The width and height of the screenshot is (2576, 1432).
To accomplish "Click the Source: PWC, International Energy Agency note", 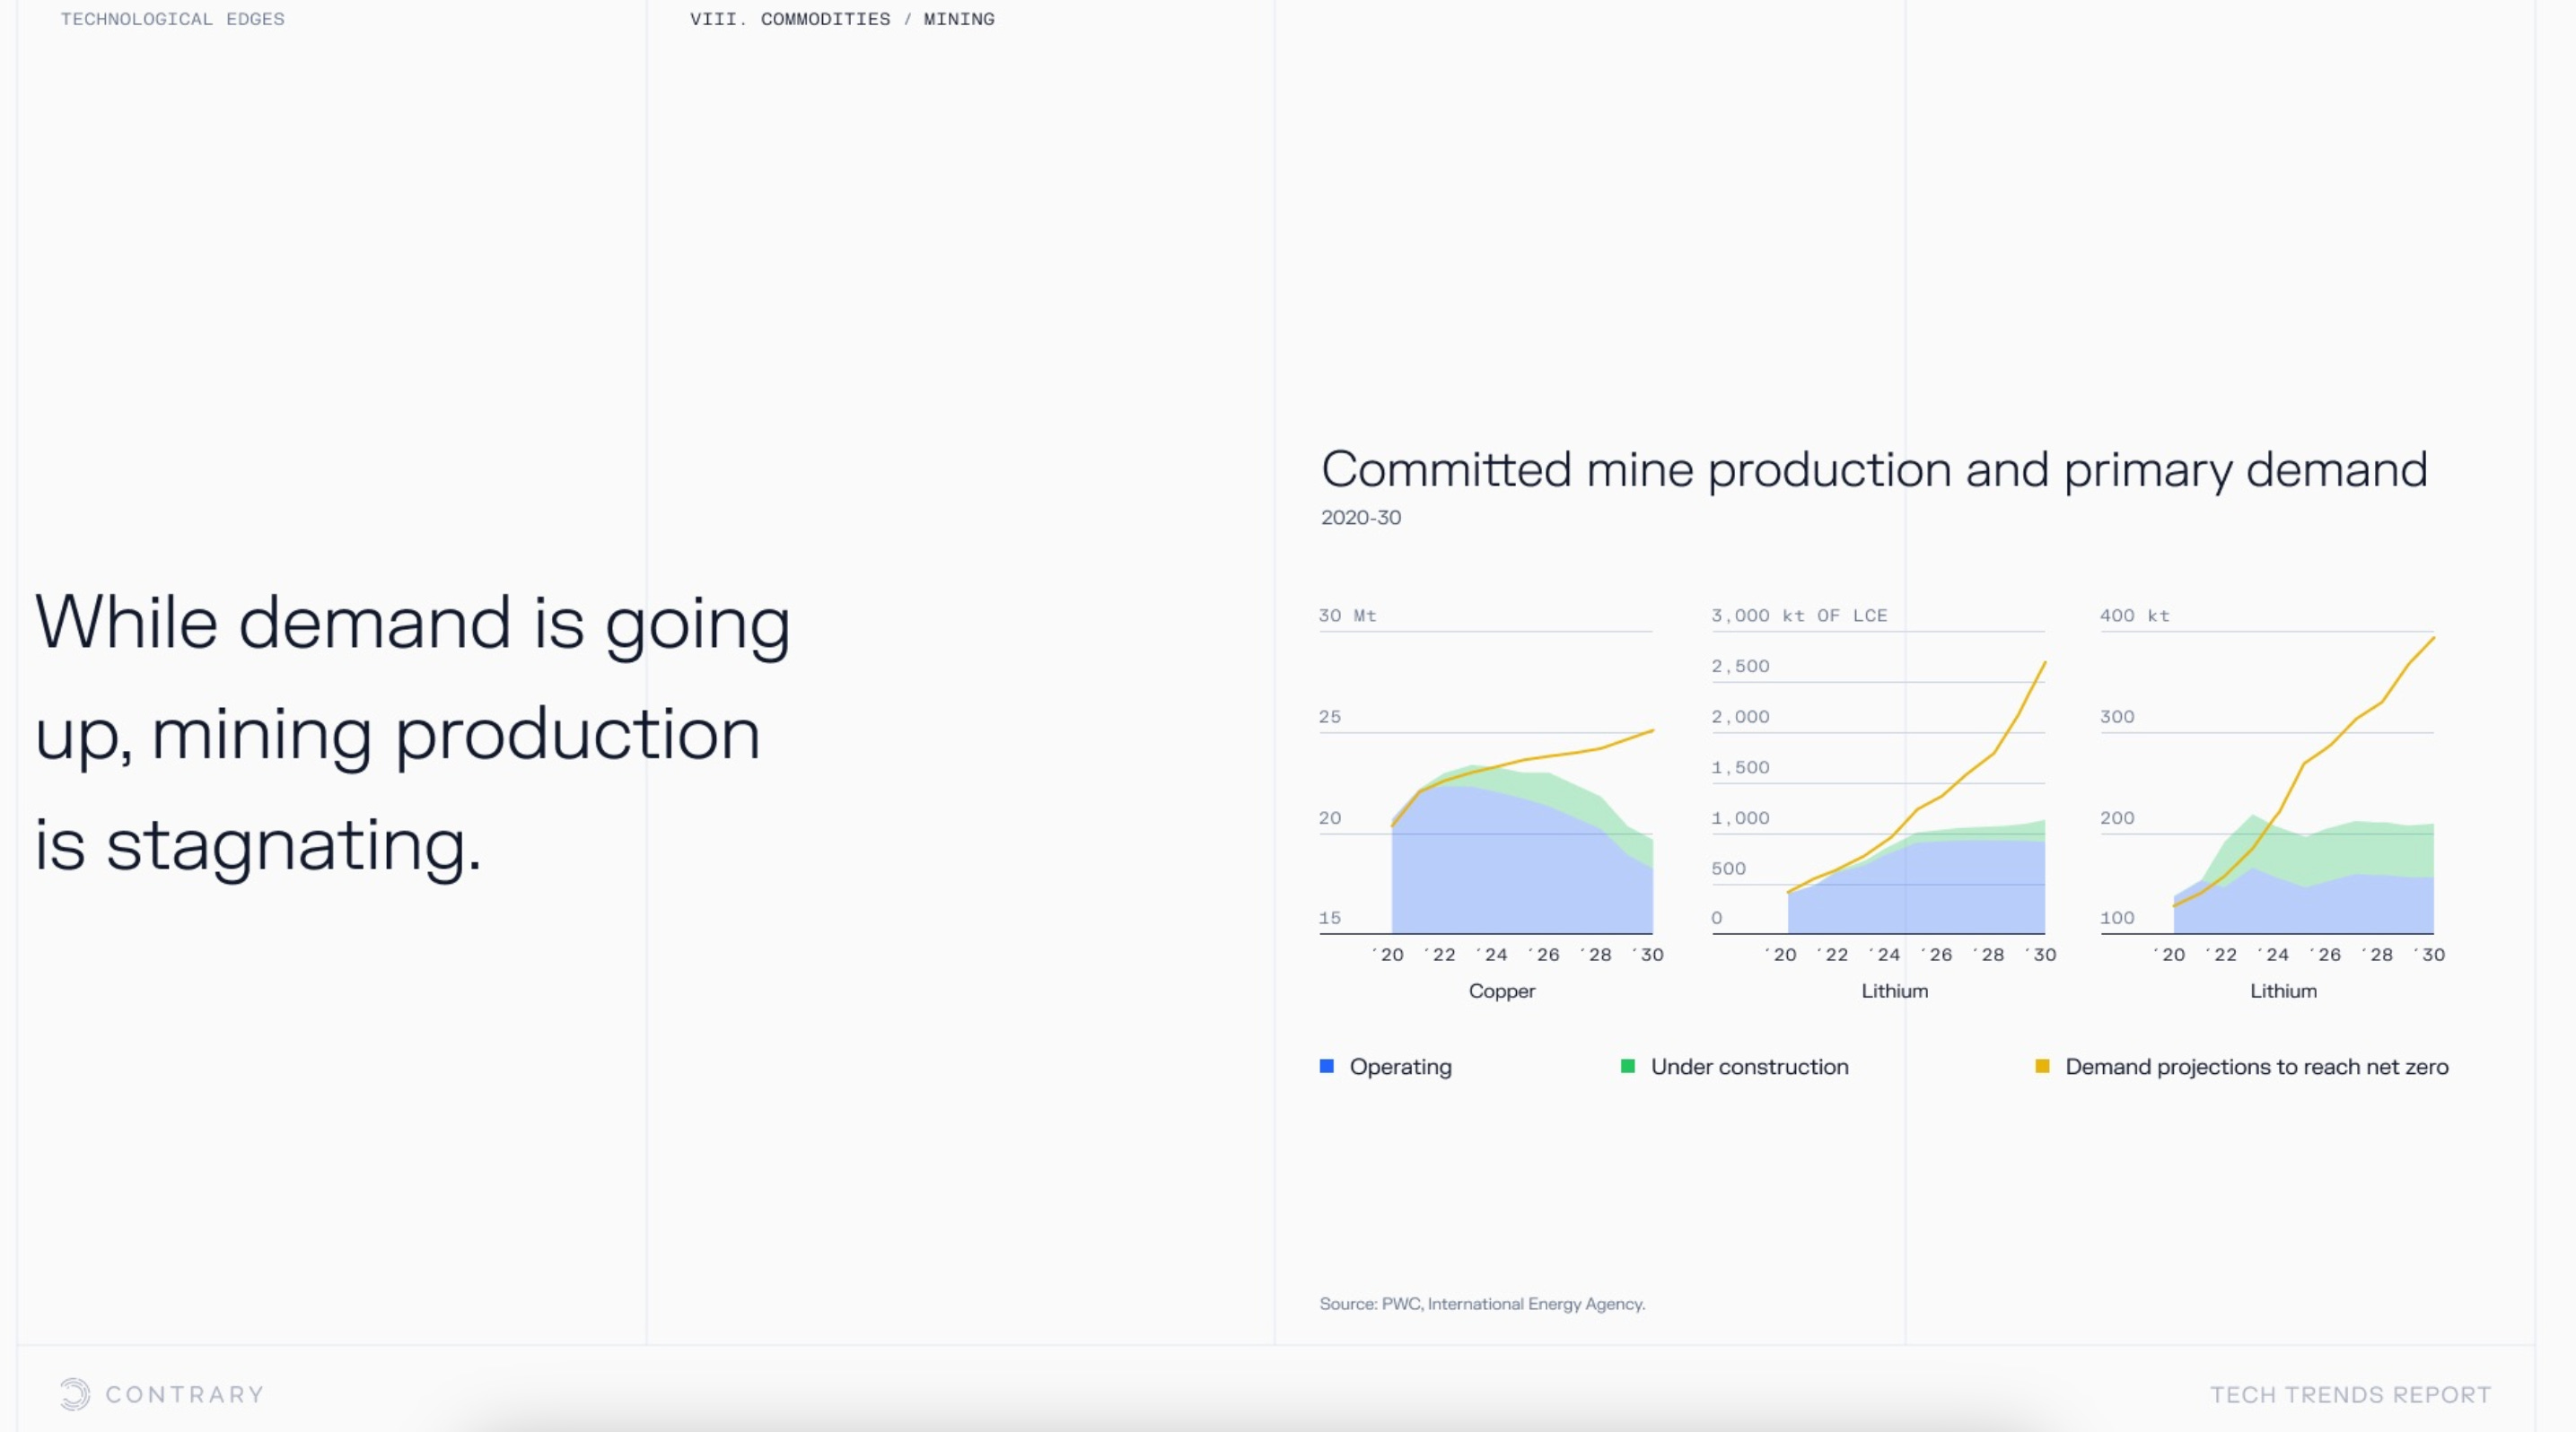I will click(1482, 1304).
